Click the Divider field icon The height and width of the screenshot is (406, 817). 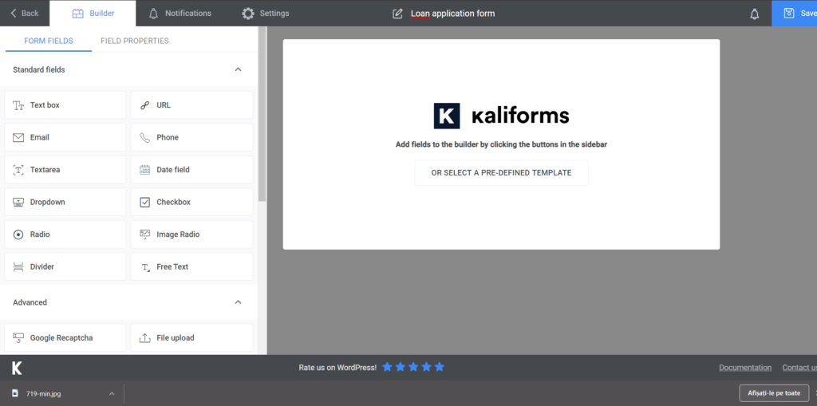(18, 267)
